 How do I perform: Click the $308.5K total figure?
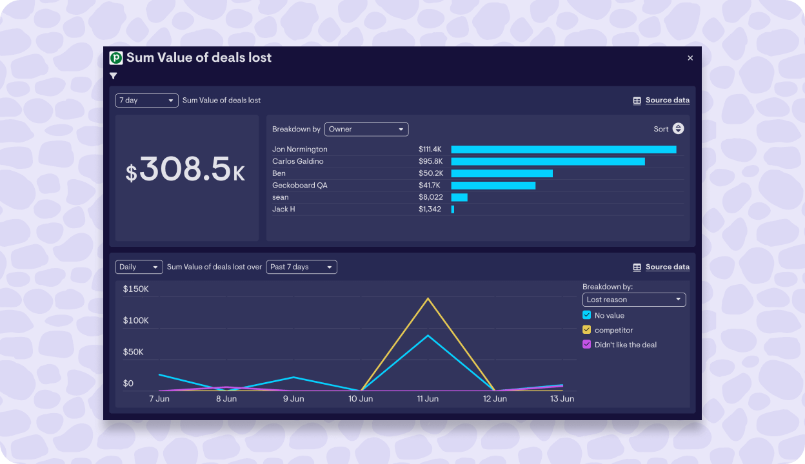(186, 169)
